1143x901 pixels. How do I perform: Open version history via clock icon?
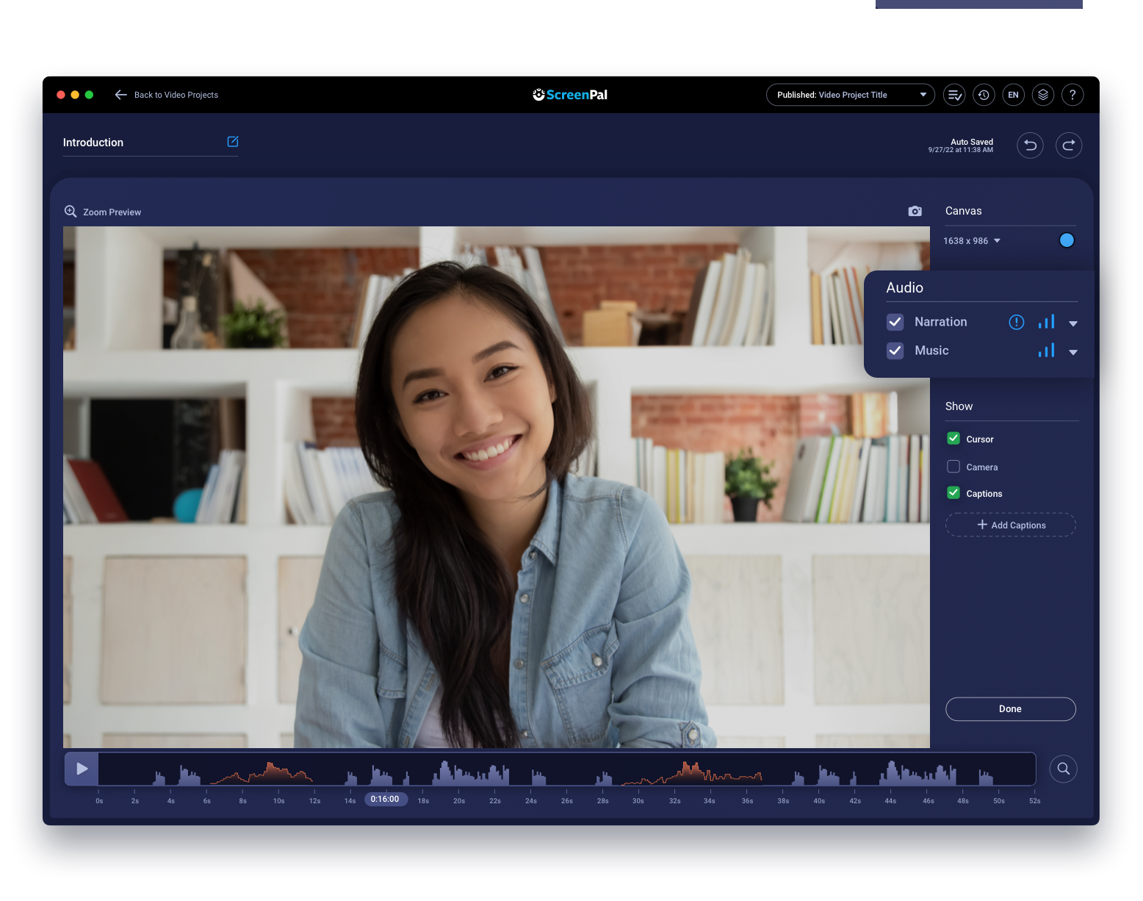point(984,95)
